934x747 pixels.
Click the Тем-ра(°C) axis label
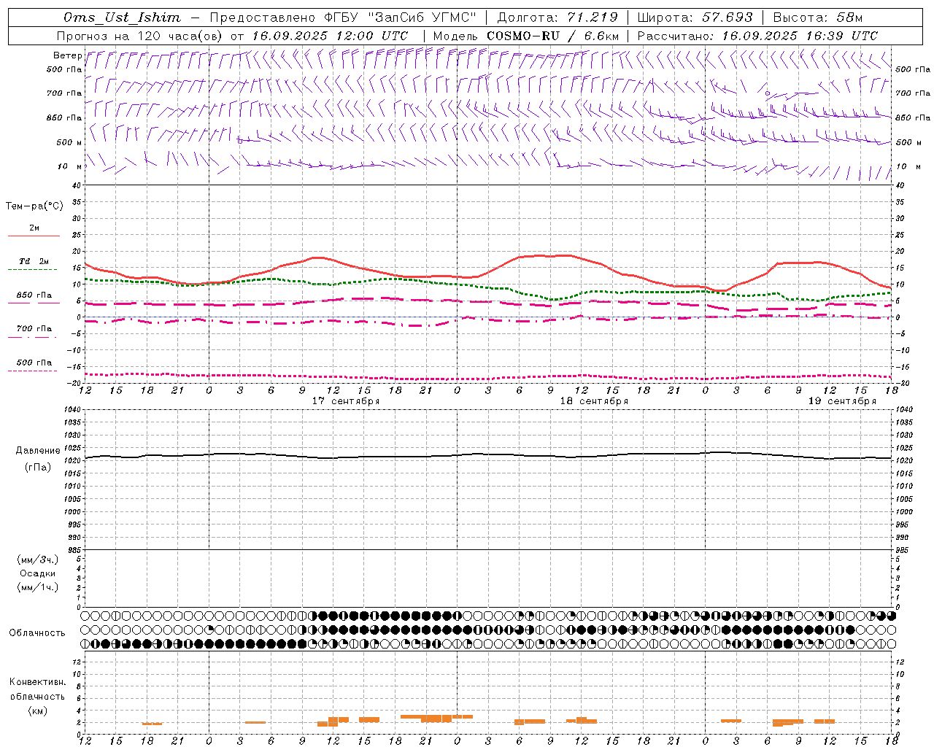34,206
